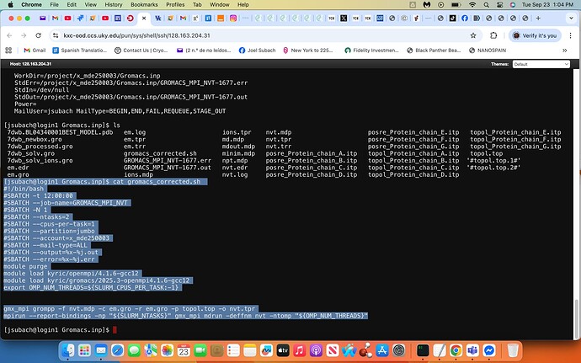Viewport: 581px width, 363px height.
Task: Open Apple TV from the dock
Action: (283, 350)
